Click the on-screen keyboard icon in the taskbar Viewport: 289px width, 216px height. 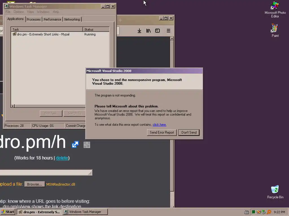[247, 212]
